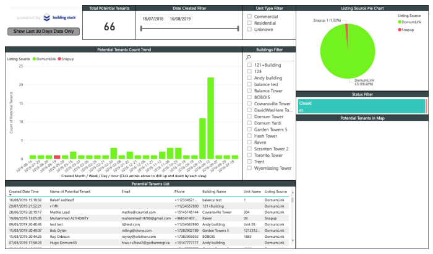Check Cowansville Tower in buildings filter
The width and height of the screenshot is (433, 254).
(x=249, y=103)
